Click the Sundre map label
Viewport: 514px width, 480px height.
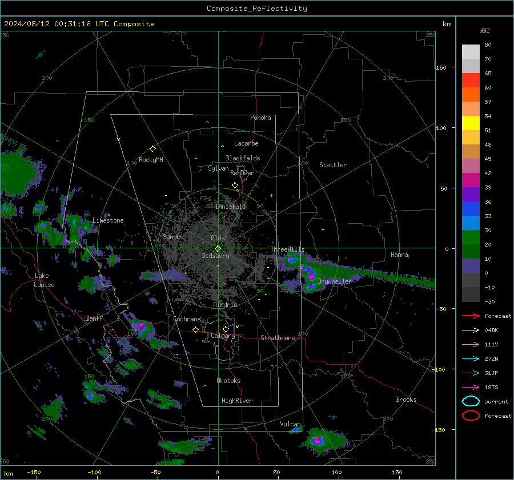click(173, 236)
